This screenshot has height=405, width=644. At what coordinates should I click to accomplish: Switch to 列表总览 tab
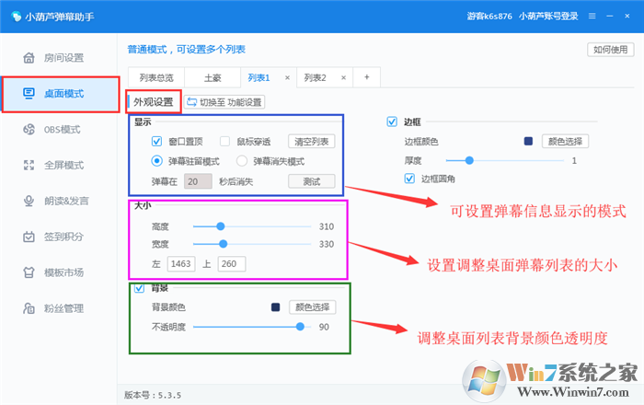click(156, 77)
